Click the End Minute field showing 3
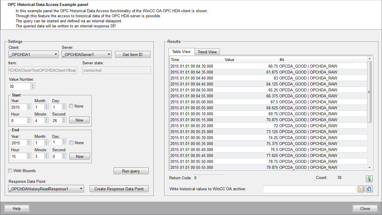Screen dimensions: 382x215 click(x=39, y=156)
